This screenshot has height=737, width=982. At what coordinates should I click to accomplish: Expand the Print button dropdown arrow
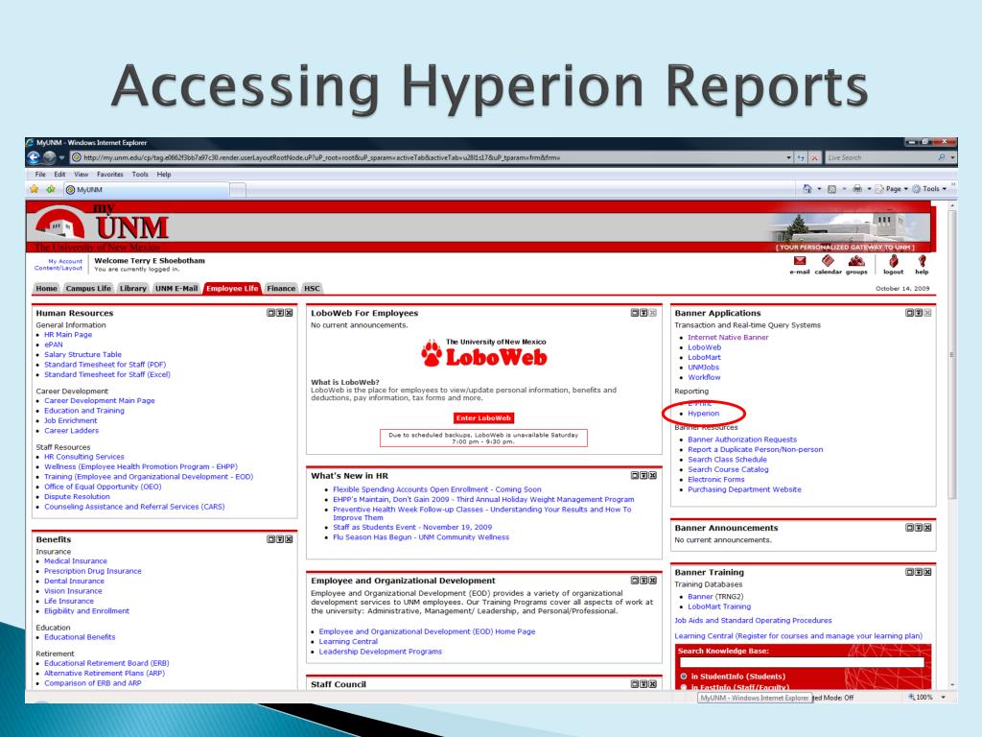tap(869, 189)
